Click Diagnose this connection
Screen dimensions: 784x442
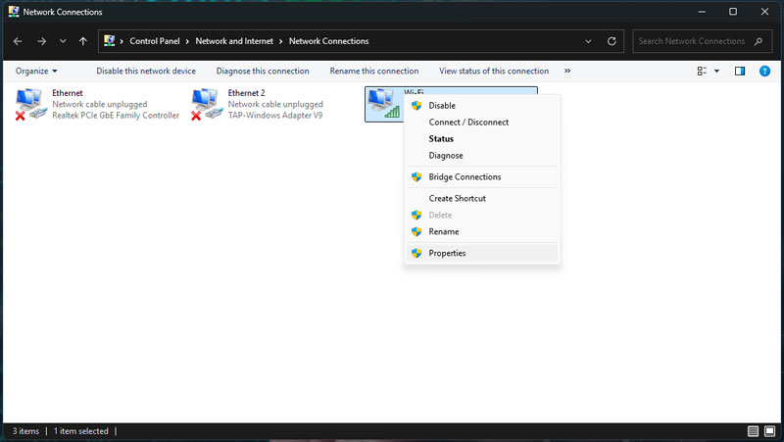click(263, 71)
